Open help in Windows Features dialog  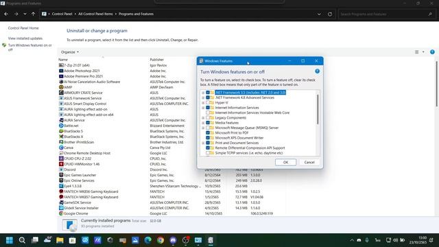(x=317, y=71)
